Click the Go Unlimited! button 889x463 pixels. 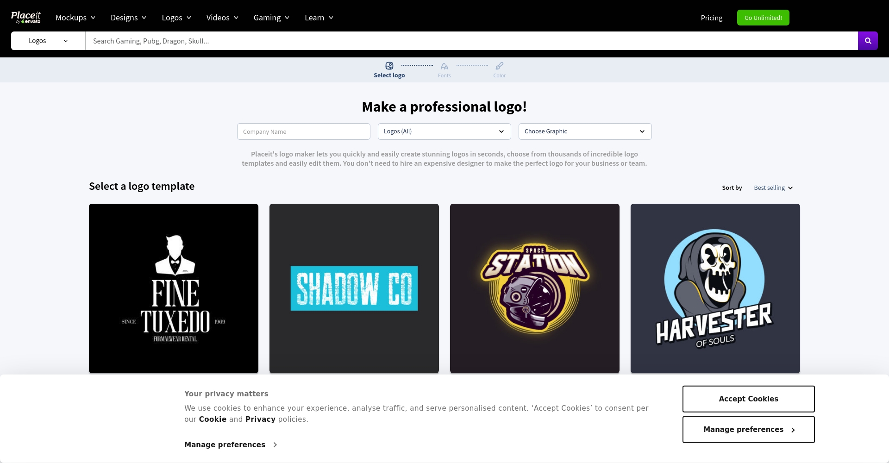point(763,18)
